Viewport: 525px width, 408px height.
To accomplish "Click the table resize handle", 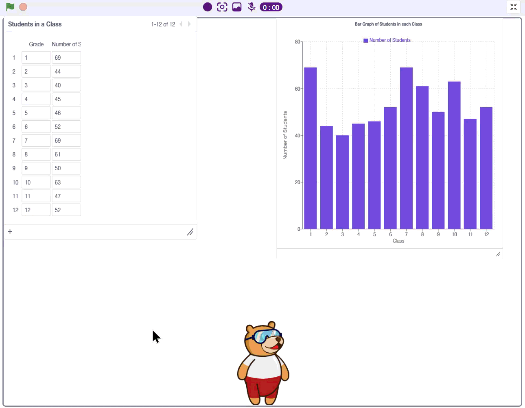I will pos(190,232).
